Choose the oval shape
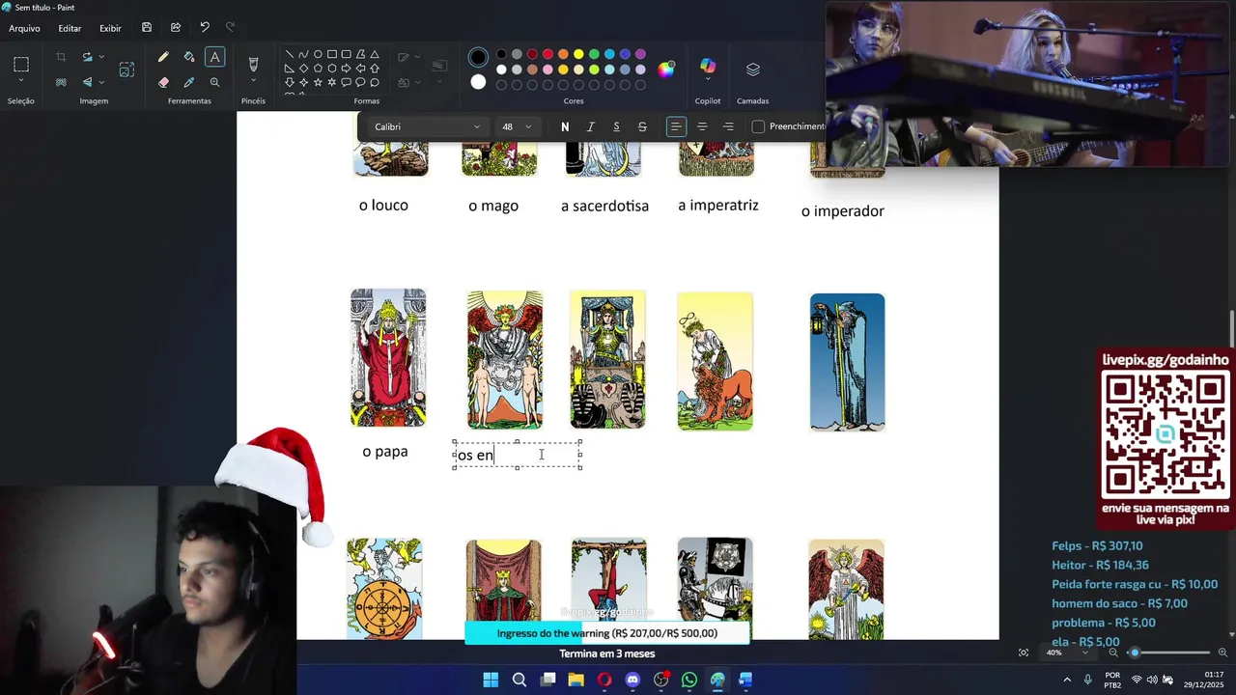The width and height of the screenshot is (1236, 695). (x=318, y=54)
